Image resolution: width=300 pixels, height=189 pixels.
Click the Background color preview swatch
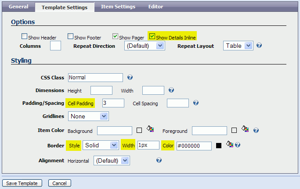pos(139,130)
